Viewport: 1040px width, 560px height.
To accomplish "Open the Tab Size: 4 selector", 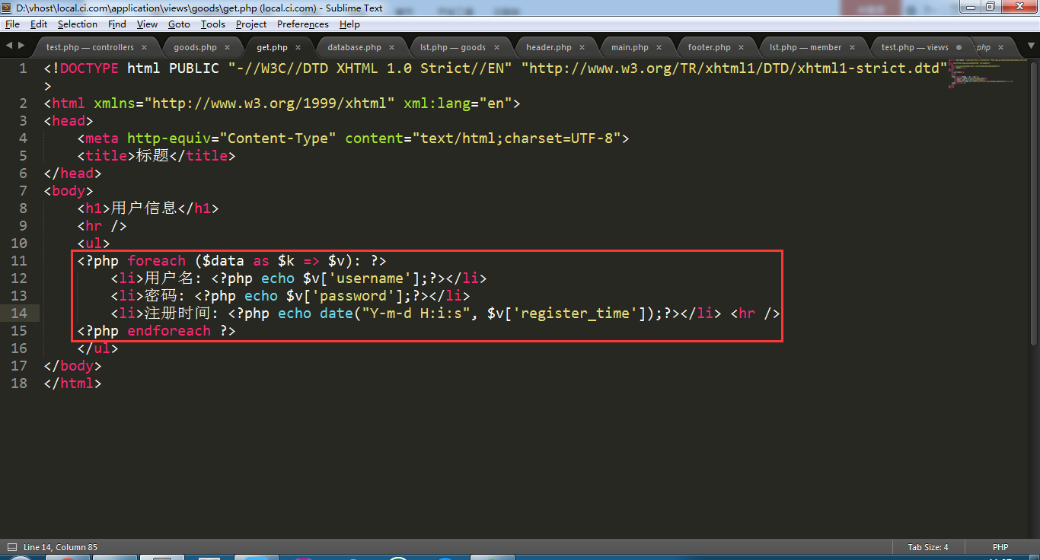I will coord(927,547).
